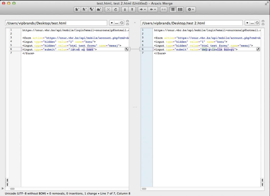This screenshot has width=270, height=196.
Task: Click the 'konu' input line in right pane
Action: (191, 42)
